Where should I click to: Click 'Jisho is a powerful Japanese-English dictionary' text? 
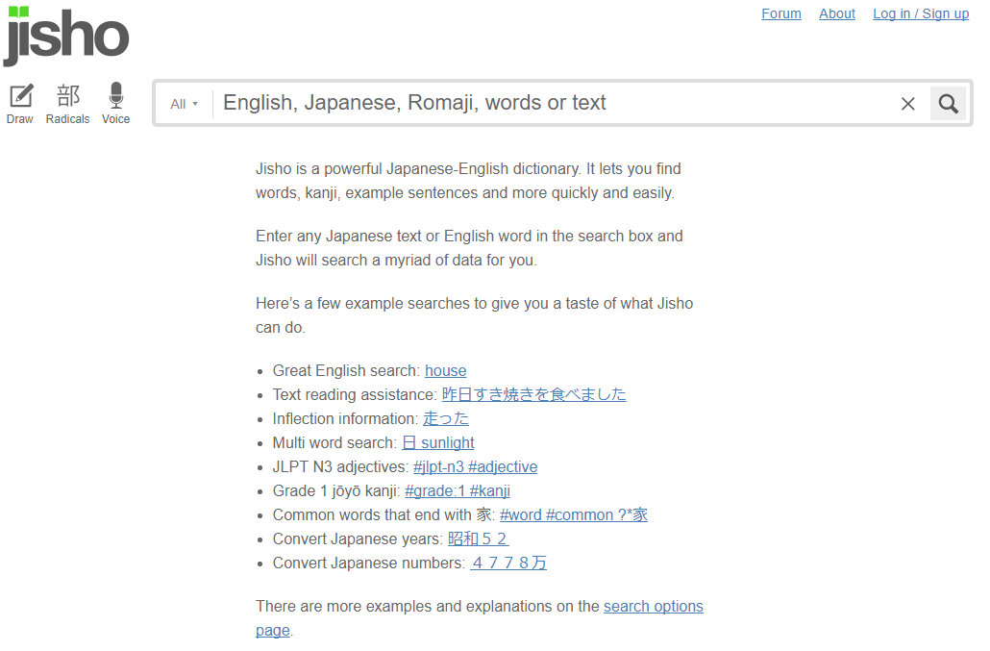(x=468, y=181)
